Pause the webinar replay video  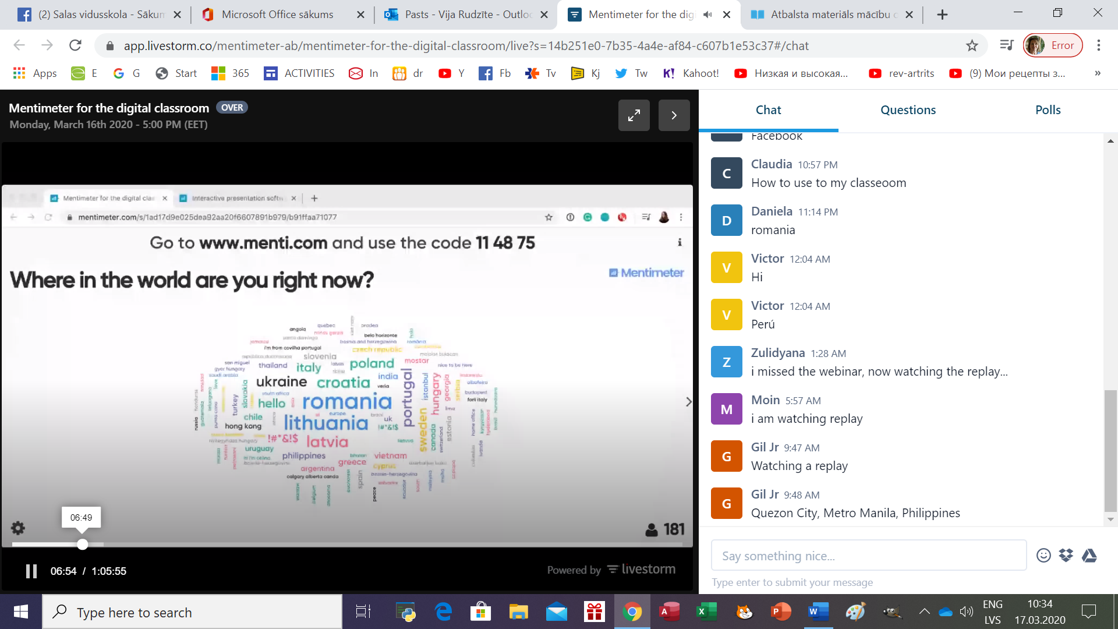[31, 571]
